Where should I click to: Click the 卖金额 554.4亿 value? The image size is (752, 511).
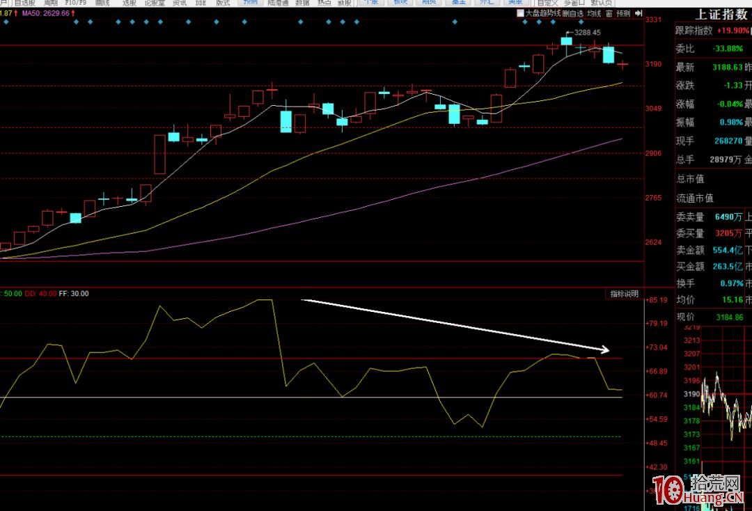click(x=728, y=250)
